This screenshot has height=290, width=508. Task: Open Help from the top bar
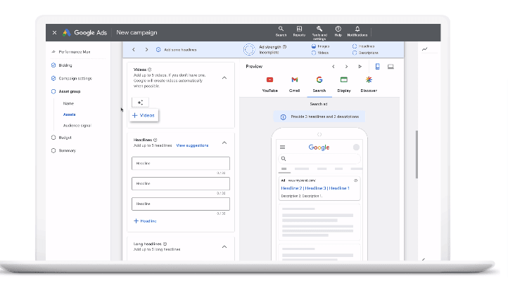tap(338, 32)
